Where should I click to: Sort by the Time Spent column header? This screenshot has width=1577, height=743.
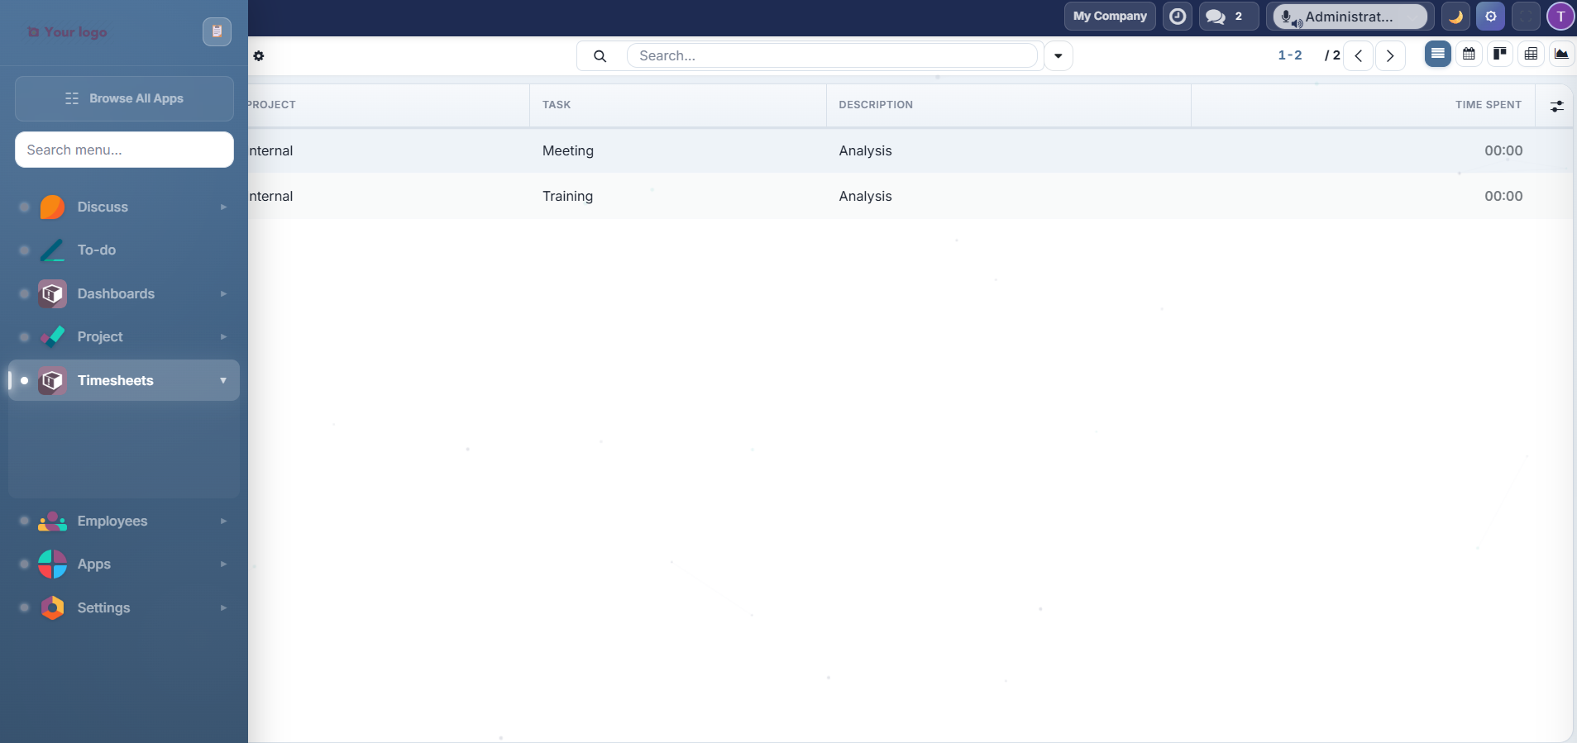1363,105
